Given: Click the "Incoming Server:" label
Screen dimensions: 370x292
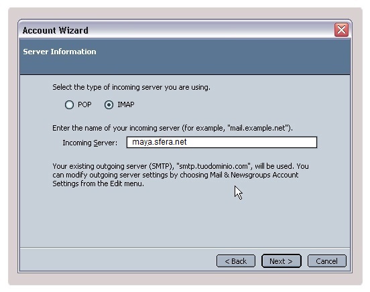Looking at the screenshot, I should click(90, 143).
